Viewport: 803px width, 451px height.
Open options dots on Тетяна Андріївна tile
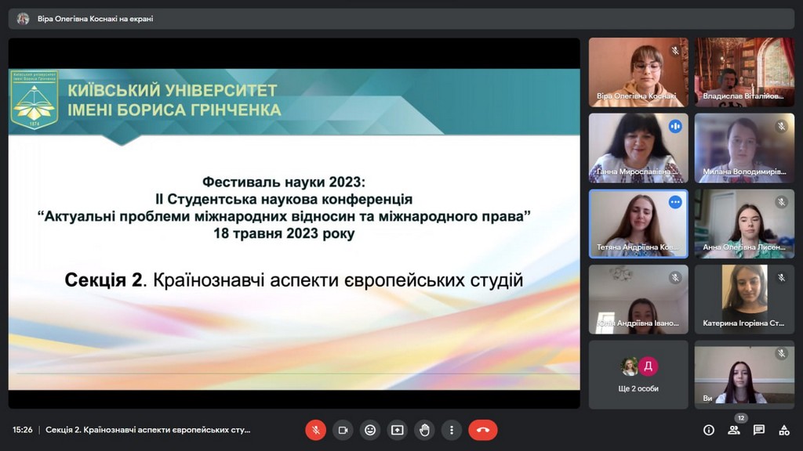(x=675, y=202)
